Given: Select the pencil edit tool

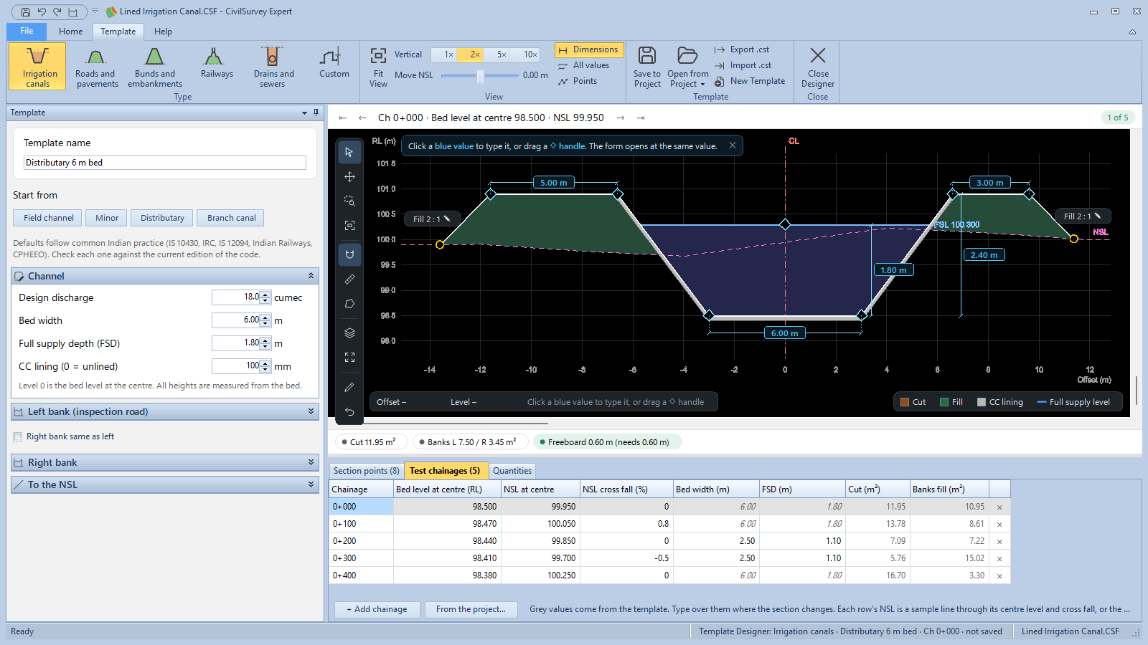Looking at the screenshot, I should click(349, 387).
